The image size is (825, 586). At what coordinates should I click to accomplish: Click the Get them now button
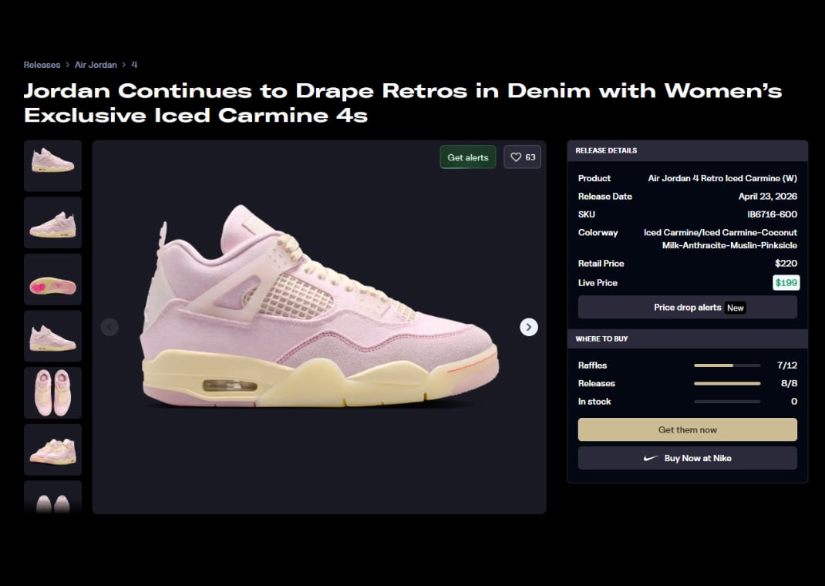[687, 429]
